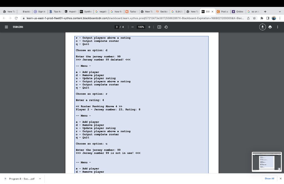Viewport: 284px width, 184px height.
Task: Expand the Program 8 PDF download chevron
Action: pos(40,179)
